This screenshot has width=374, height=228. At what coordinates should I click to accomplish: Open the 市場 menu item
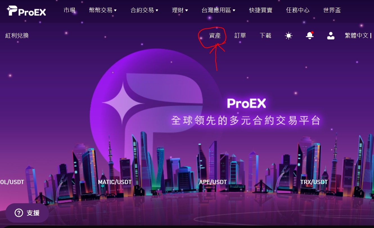pyautogui.click(x=69, y=10)
